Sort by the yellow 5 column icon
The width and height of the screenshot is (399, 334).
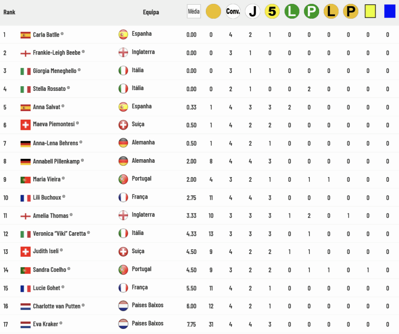coord(272,11)
